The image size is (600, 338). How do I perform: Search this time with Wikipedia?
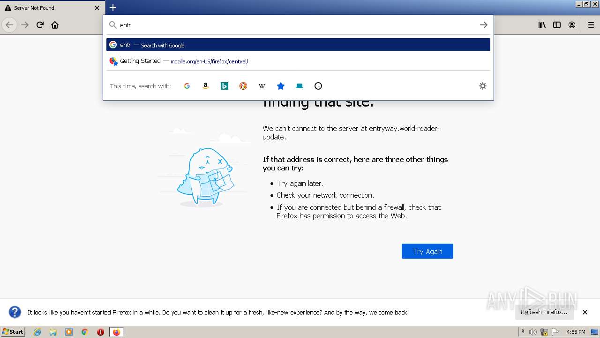(x=262, y=86)
